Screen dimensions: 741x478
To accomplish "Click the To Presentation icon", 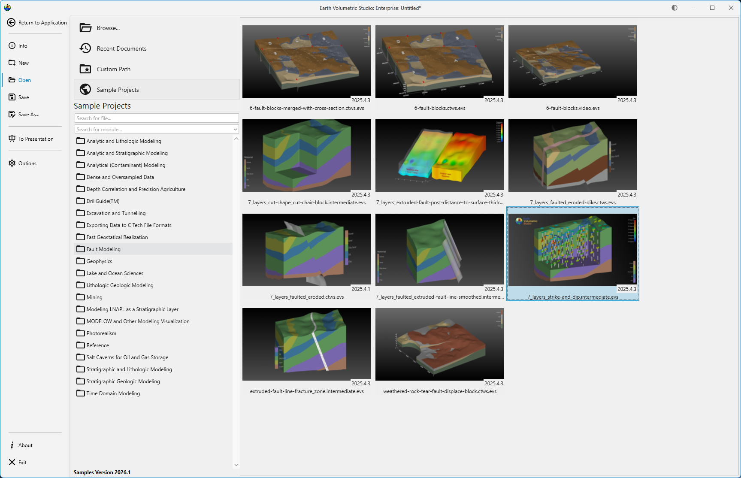I will [12, 139].
